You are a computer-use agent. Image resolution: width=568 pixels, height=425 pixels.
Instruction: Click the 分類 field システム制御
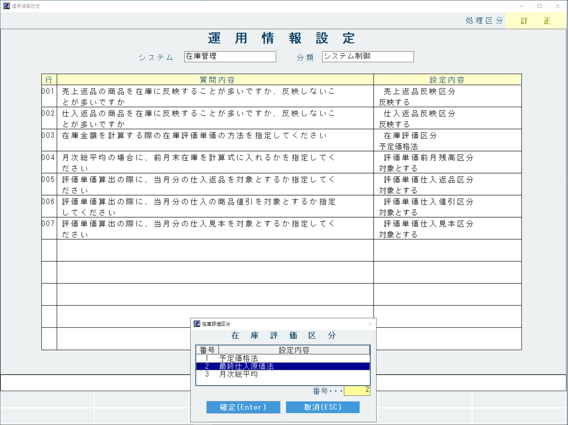[368, 56]
